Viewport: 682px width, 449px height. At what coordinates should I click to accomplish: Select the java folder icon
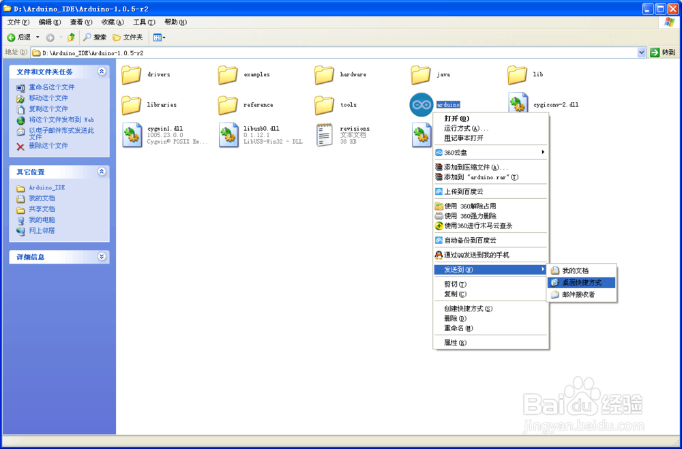421,75
